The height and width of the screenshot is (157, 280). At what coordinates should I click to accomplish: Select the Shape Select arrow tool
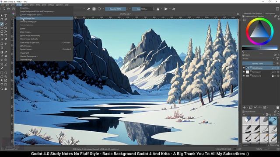2,16
